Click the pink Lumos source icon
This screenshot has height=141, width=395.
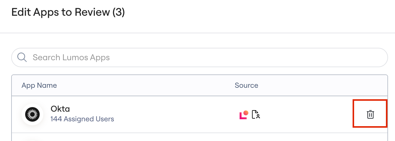tap(244, 115)
